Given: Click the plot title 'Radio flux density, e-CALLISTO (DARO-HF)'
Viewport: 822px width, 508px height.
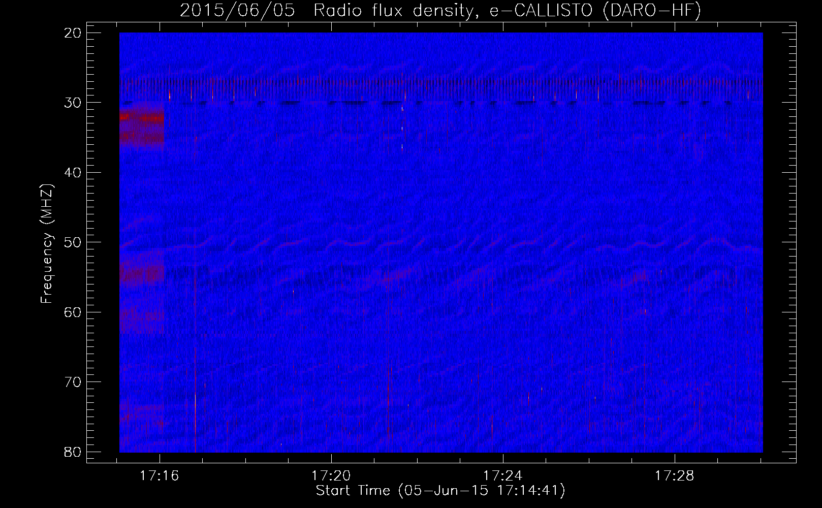Looking at the screenshot, I should click(507, 11).
